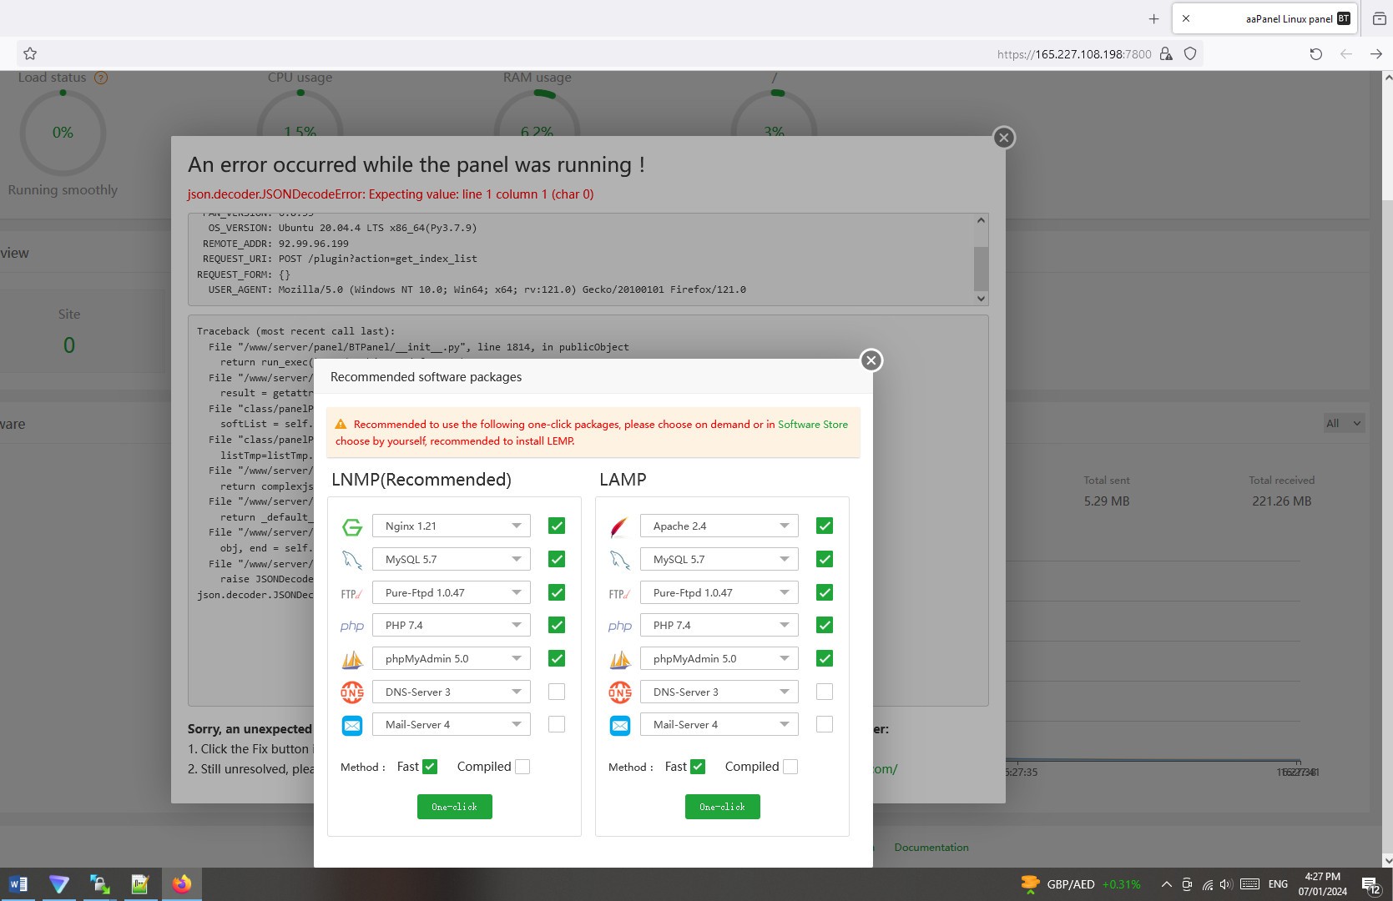Open the LAMP Mail-Server 4 dropdown
Viewport: 1393px width, 901px height.
click(719, 724)
